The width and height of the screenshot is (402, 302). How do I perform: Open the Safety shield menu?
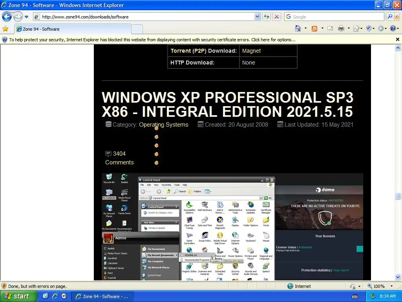click(x=370, y=28)
